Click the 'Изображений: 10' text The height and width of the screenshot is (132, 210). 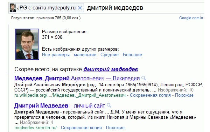coord(176,90)
